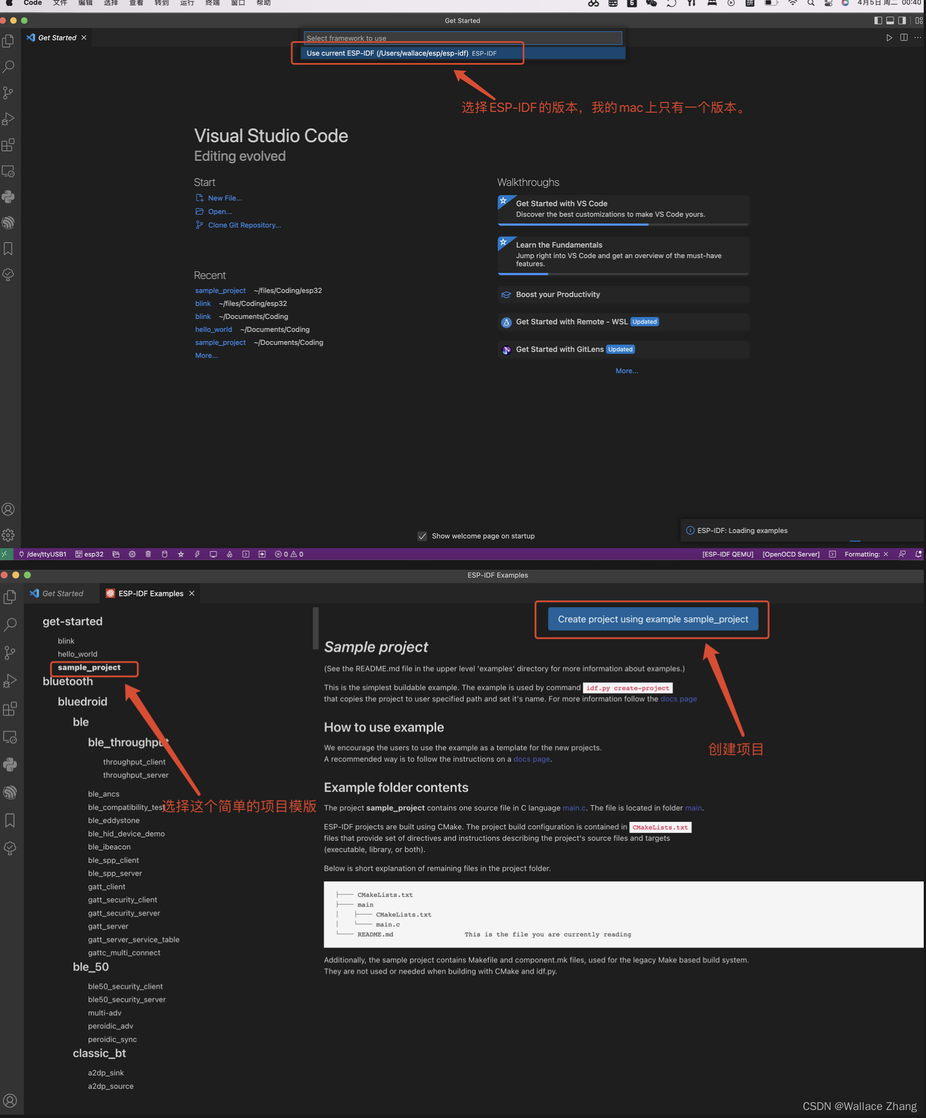Click the monitor device icon in status bar

pyautogui.click(x=213, y=554)
